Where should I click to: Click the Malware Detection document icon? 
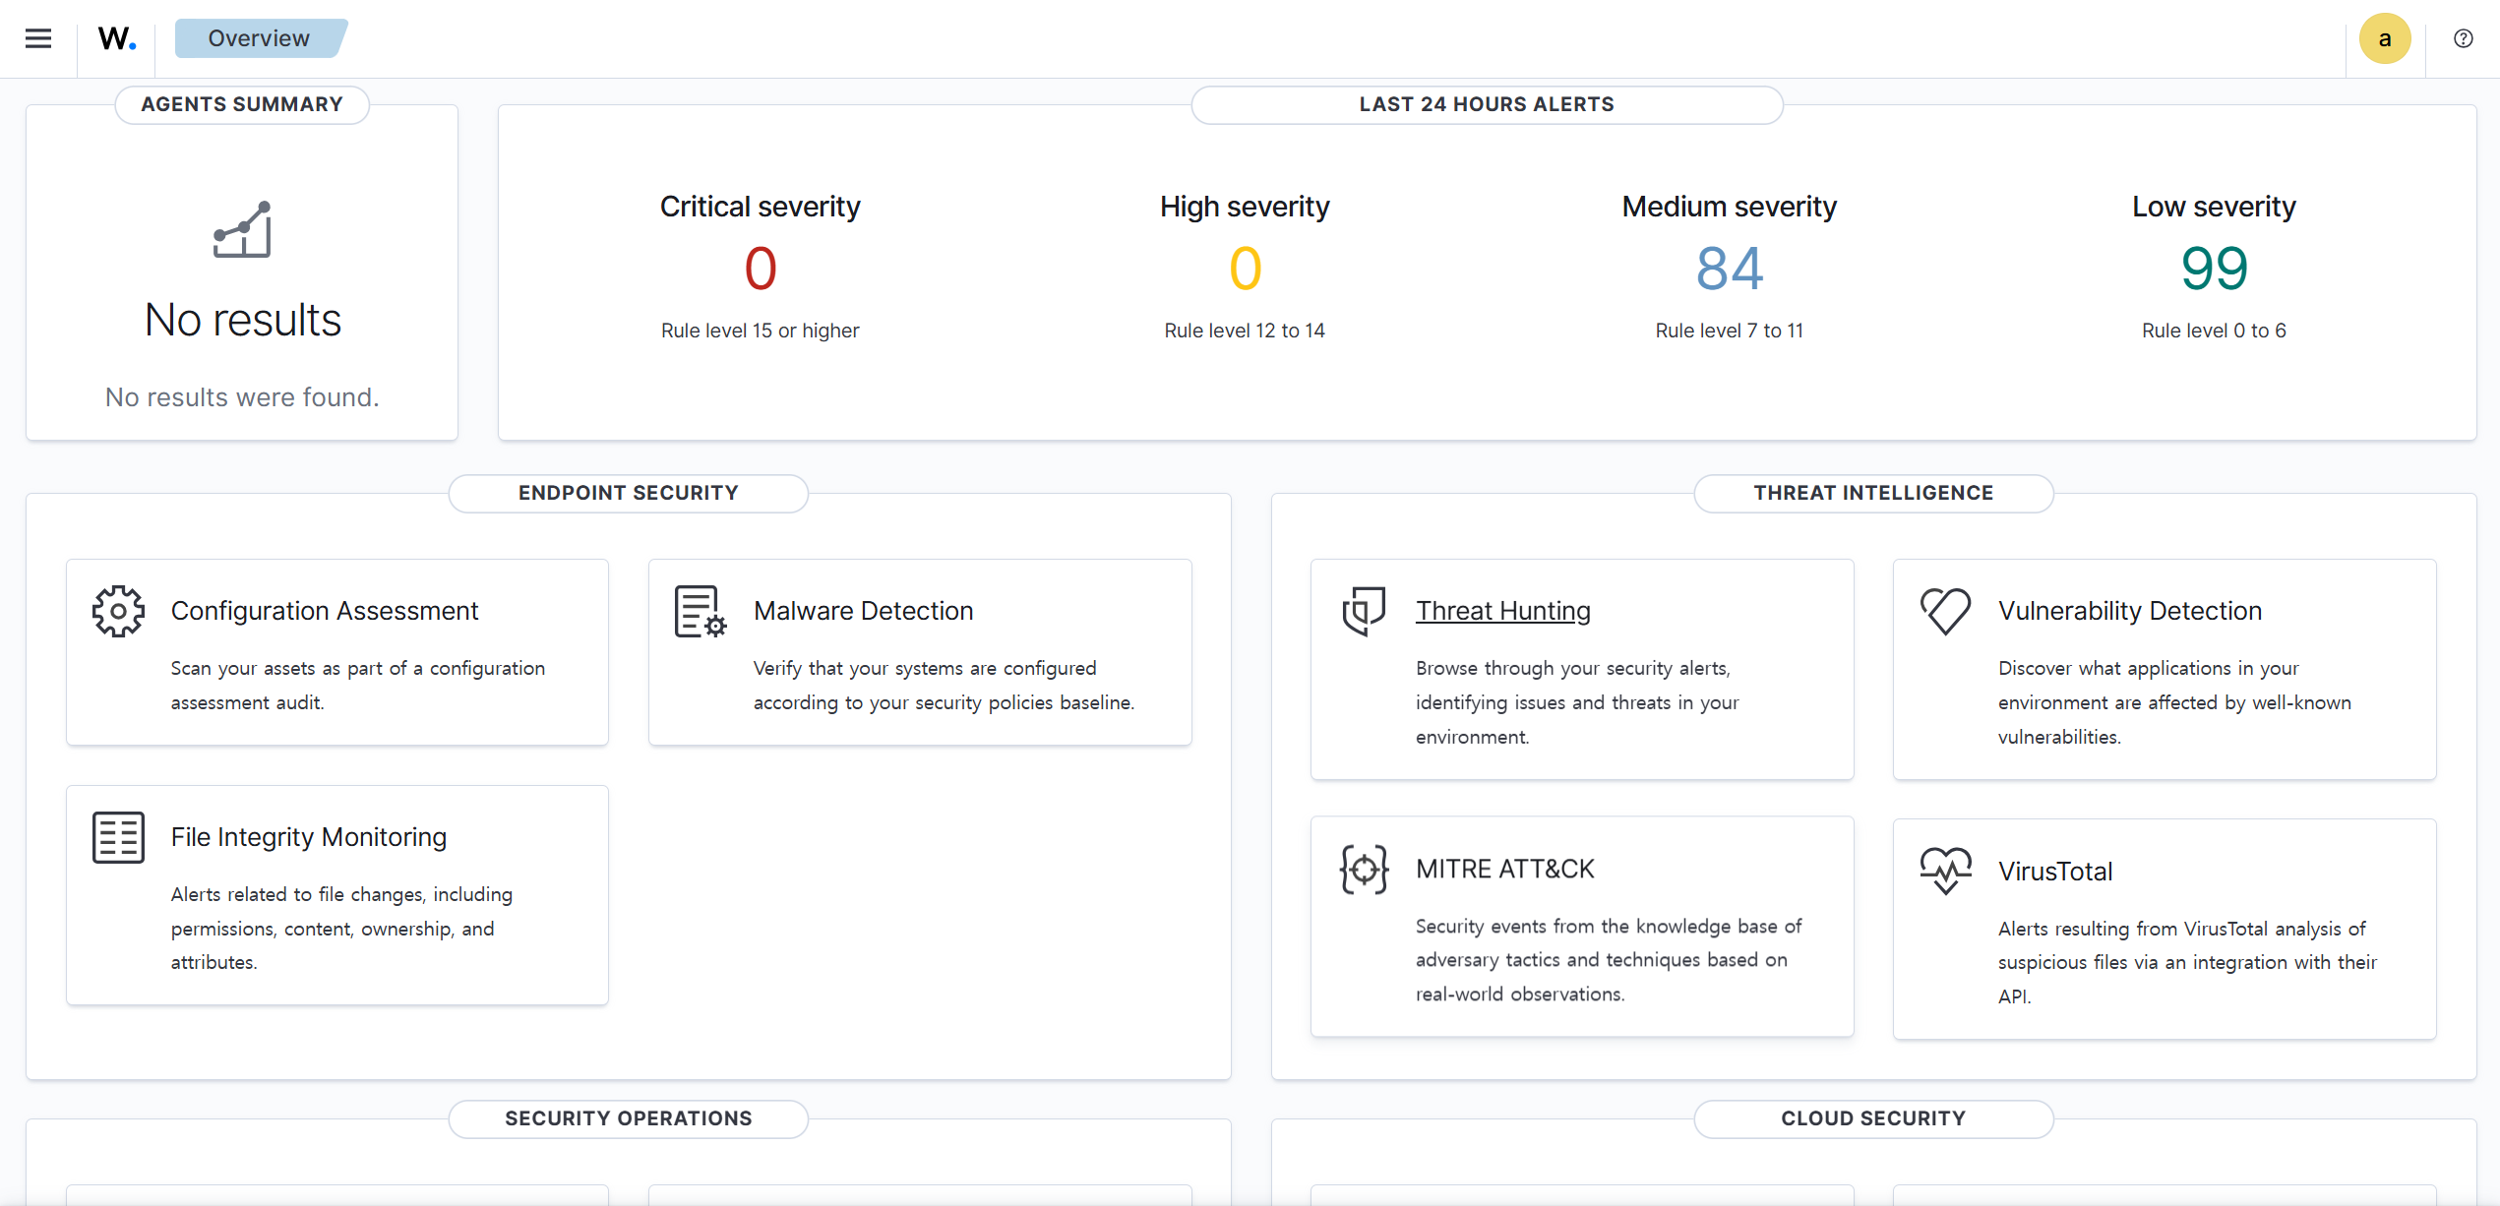(701, 611)
